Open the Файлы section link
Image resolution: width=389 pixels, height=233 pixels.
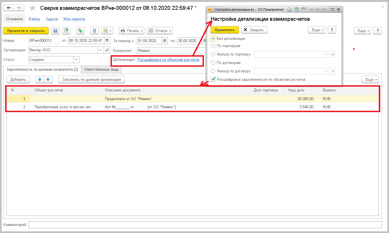pyautogui.click(x=34, y=19)
